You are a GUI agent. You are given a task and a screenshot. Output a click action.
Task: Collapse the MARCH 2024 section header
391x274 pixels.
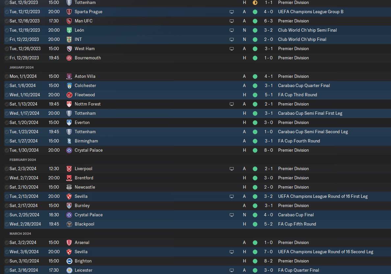[x=20, y=234]
